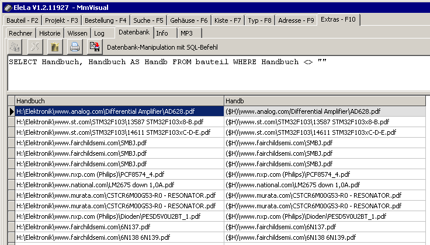The height and width of the screenshot is (245, 430).
Task: Select Handbuch cell H:\Elektronik 6N138 6N139.pdf
Action: point(119,237)
